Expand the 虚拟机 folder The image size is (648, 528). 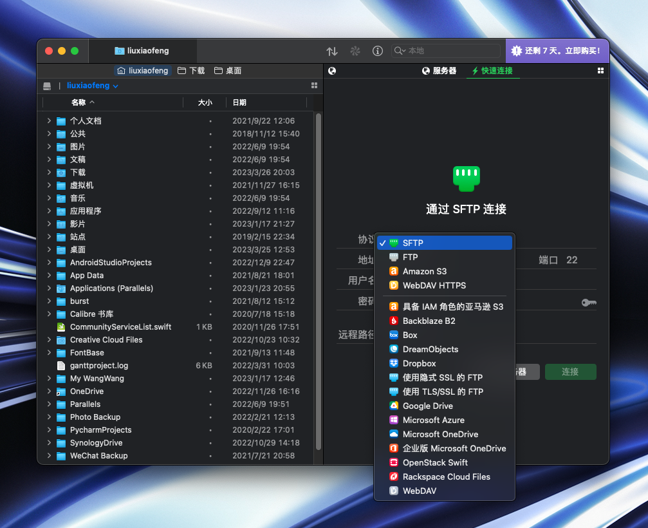pos(49,185)
